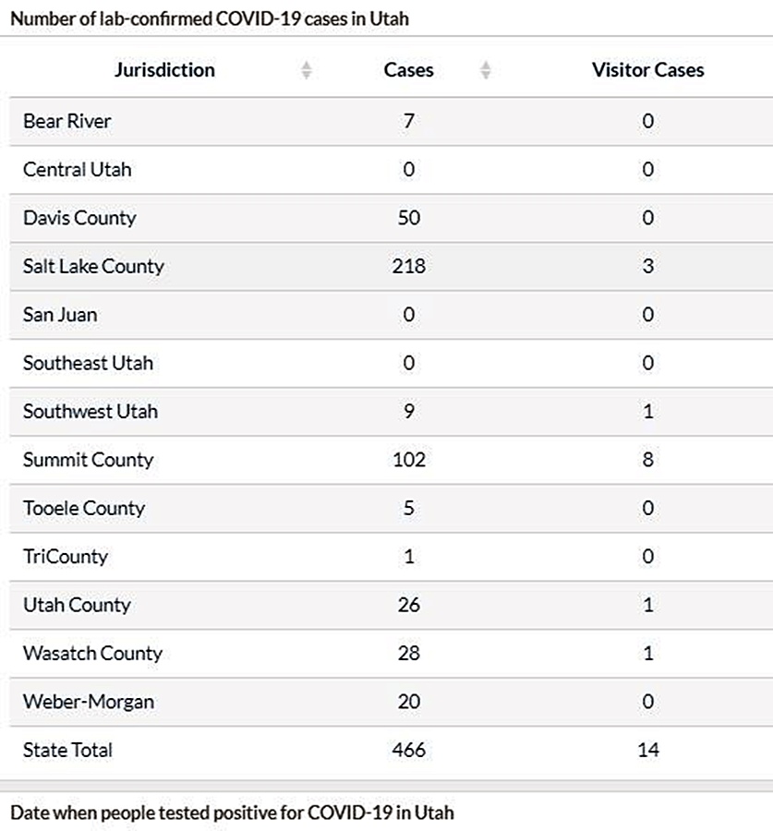Select Summit County's 102 cases cell
This screenshot has height=831, width=773.
409,460
